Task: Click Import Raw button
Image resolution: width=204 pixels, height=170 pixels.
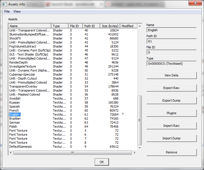Action: [171, 126]
